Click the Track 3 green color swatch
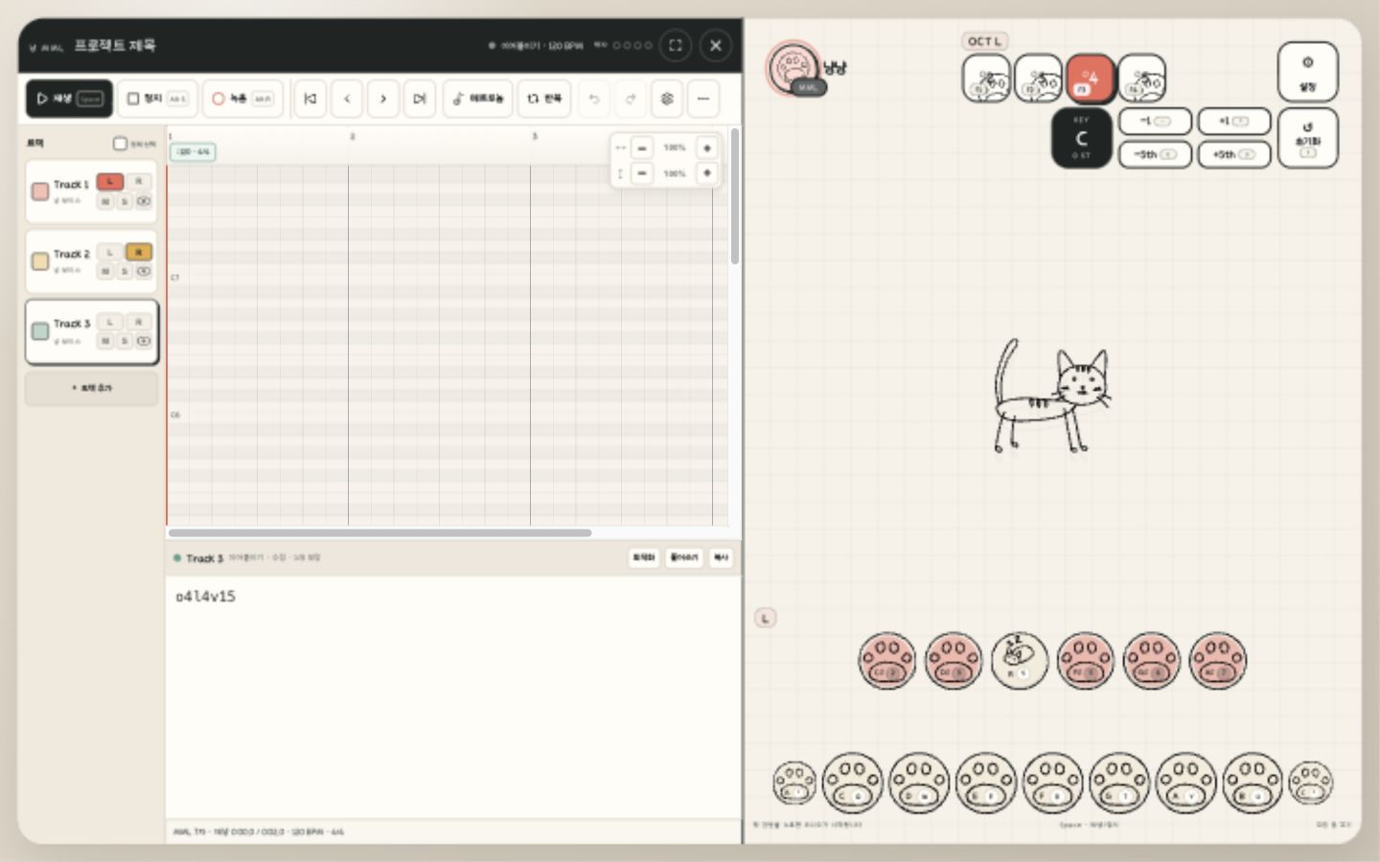 (x=40, y=331)
